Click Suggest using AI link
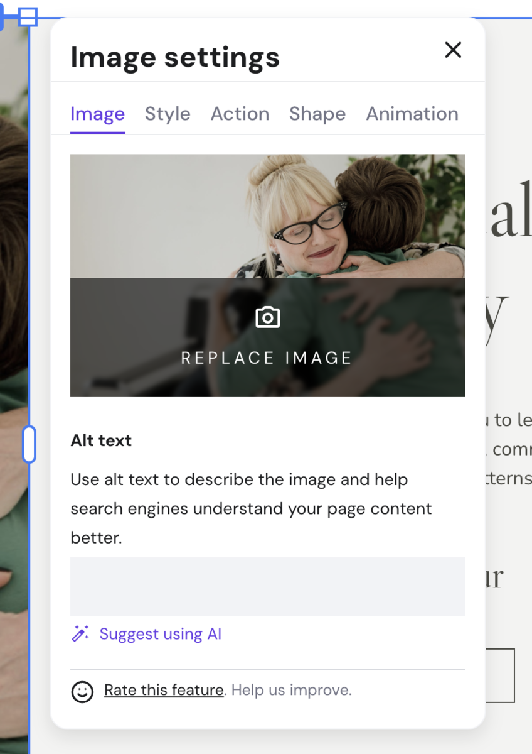Screen dimensions: 532x754 (x=161, y=634)
